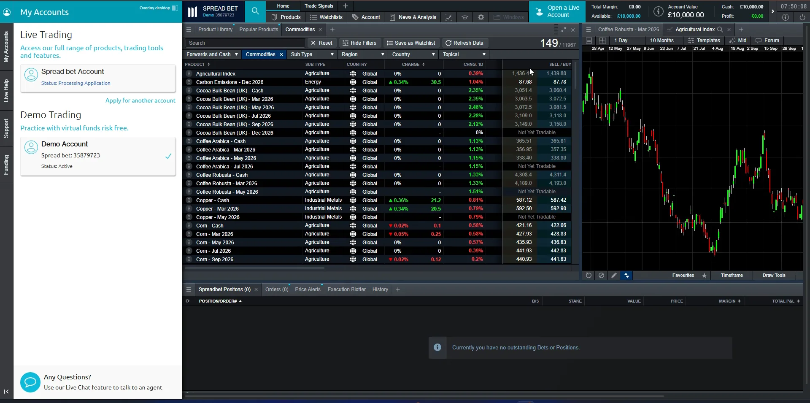Screen dimensions: 810x403
Task: Open the hamburger menu of the positions panel
Action: [189, 289]
